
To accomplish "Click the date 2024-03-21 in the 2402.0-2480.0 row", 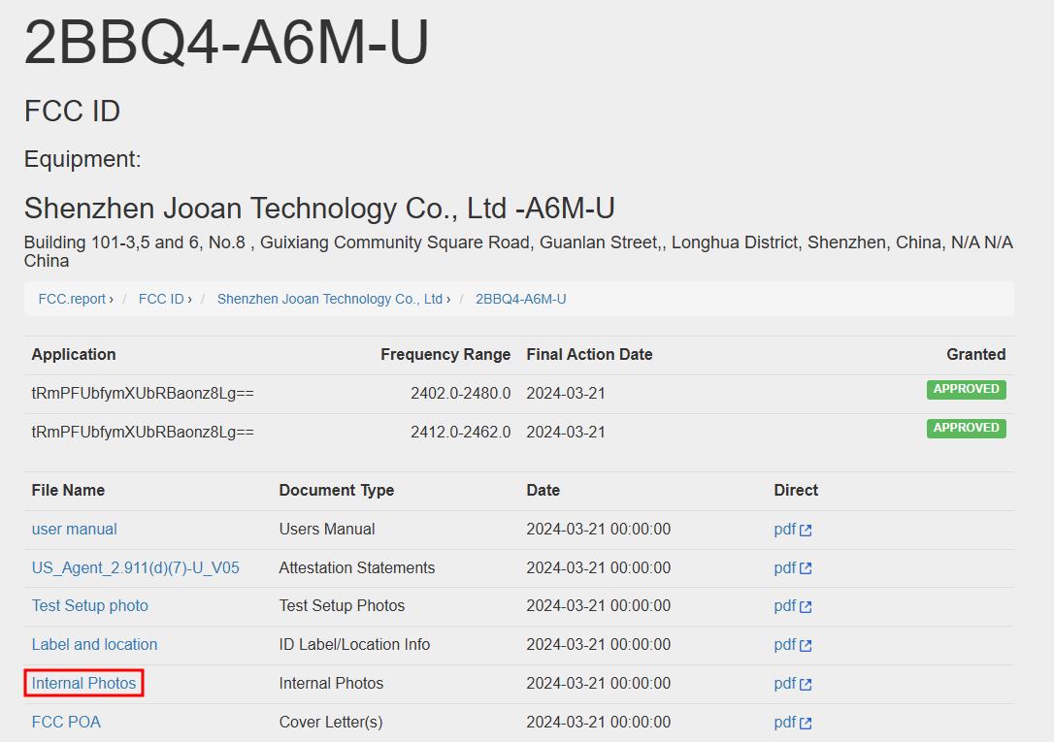I will coord(566,394).
